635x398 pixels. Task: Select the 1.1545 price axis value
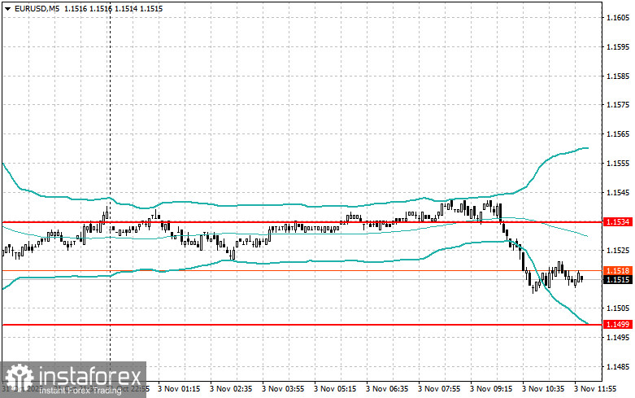click(x=618, y=193)
